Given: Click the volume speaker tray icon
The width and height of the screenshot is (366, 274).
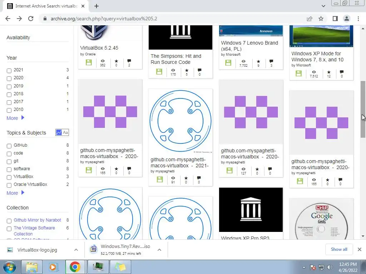Looking at the screenshot, I should (x=330, y=267).
